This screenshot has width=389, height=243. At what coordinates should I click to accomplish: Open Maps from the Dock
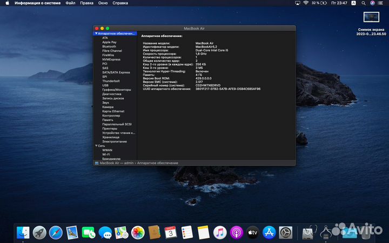point(122,233)
